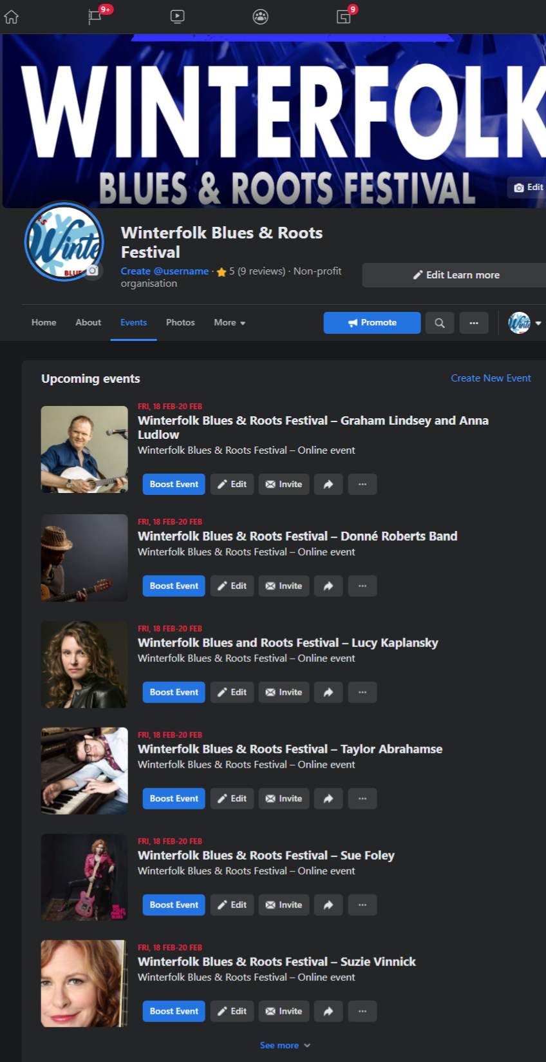The image size is (546, 1062).
Task: Click the camera icon on the profile picture
Action: click(x=93, y=271)
